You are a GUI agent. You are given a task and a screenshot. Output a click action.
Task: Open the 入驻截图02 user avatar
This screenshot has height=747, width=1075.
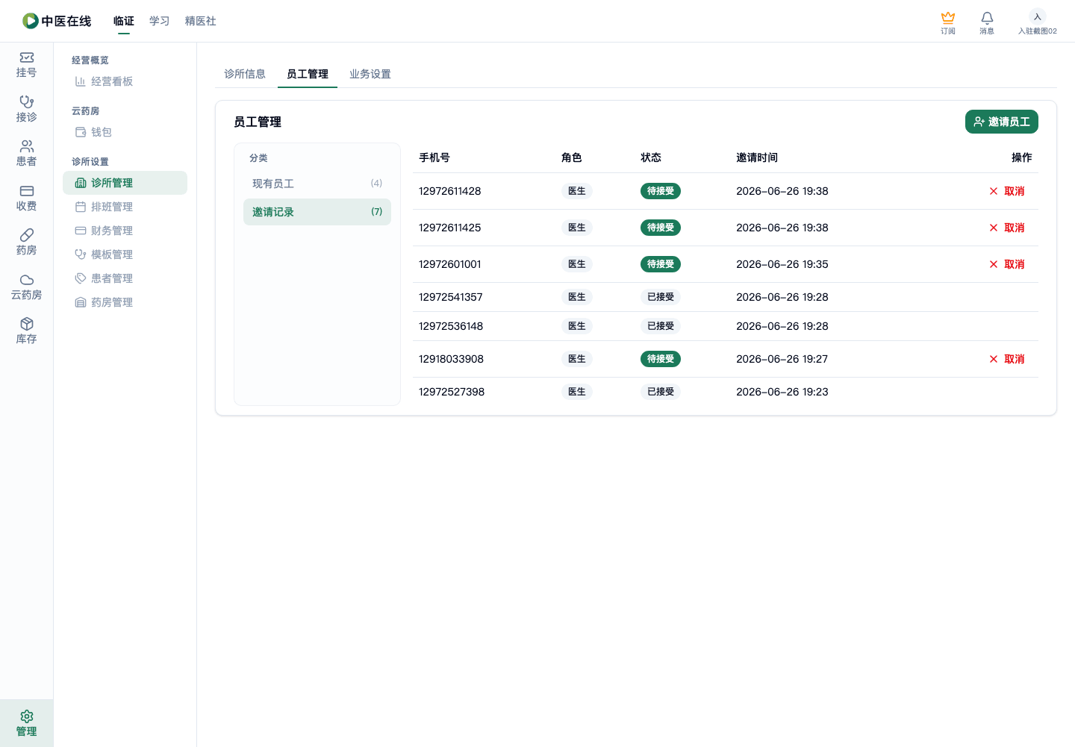[x=1038, y=22]
